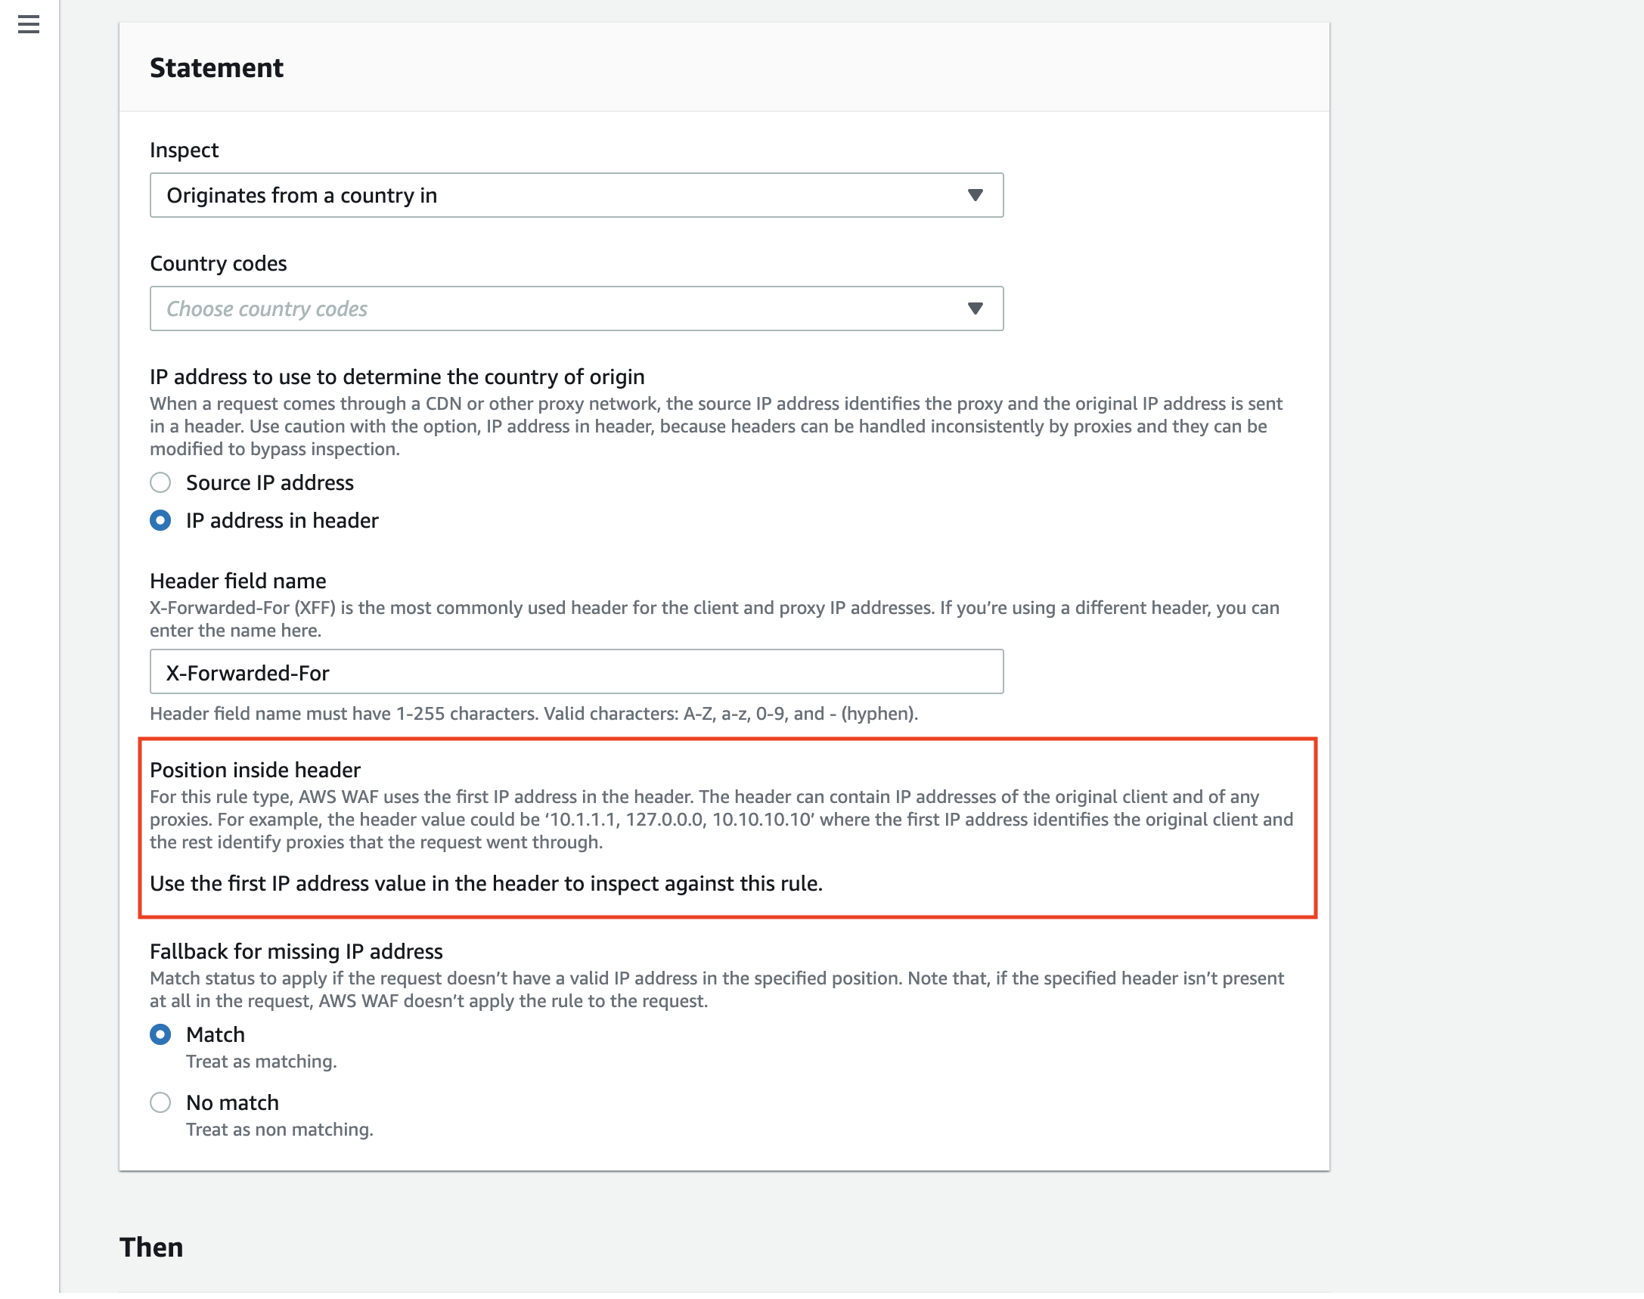Click the "Use the first IP address" text
The height and width of the screenshot is (1299, 1644).
pyautogui.click(x=487, y=884)
